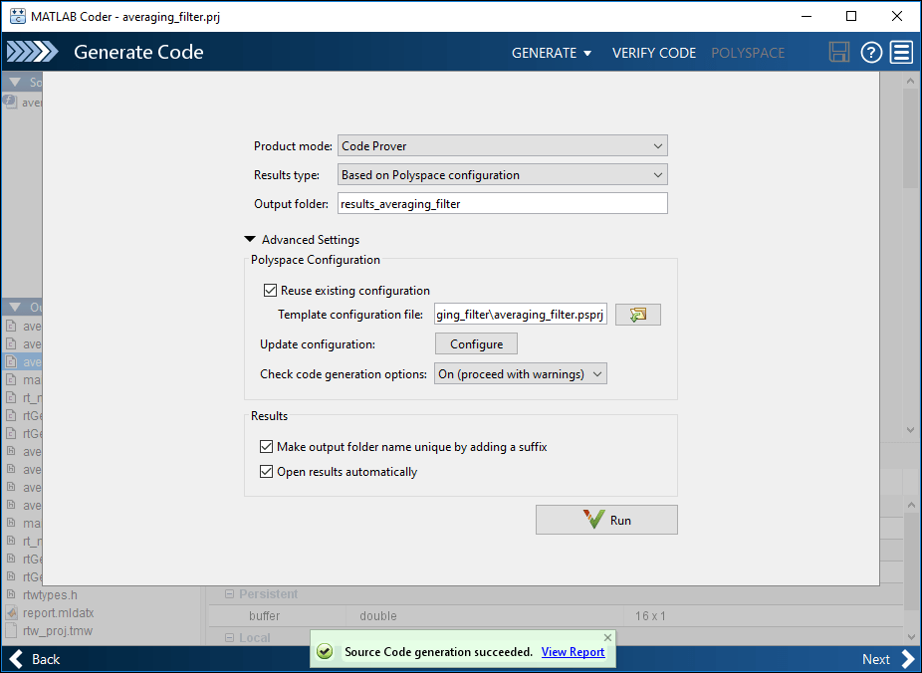Image resolution: width=922 pixels, height=673 pixels.
Task: Collapse the Advanced Settings section
Action: (x=250, y=239)
